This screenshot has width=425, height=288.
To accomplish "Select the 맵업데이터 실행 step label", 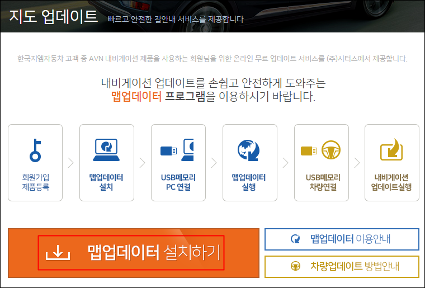I will coord(248,182).
